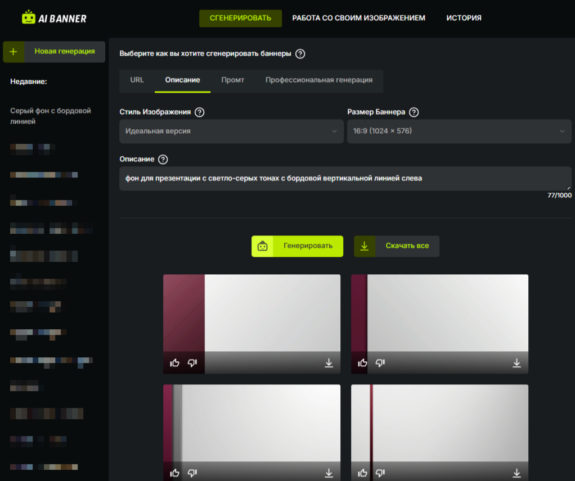Download the bottom-left generated banner

(x=329, y=473)
